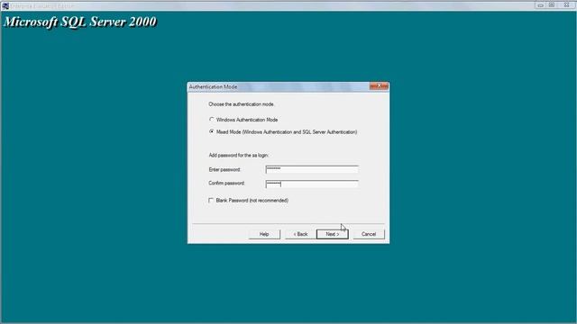Open Help for authentication mode
The width and height of the screenshot is (577, 324).
pyautogui.click(x=264, y=234)
